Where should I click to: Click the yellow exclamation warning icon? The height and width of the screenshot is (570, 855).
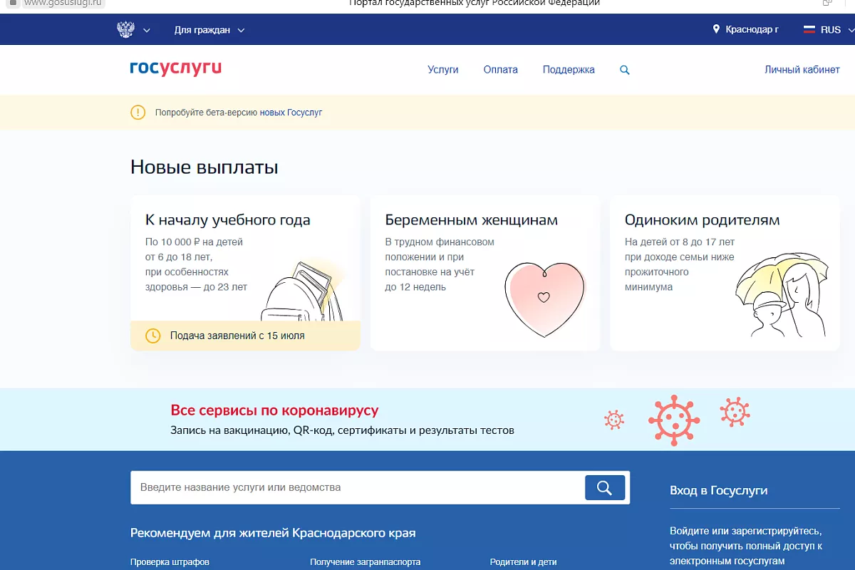click(138, 113)
